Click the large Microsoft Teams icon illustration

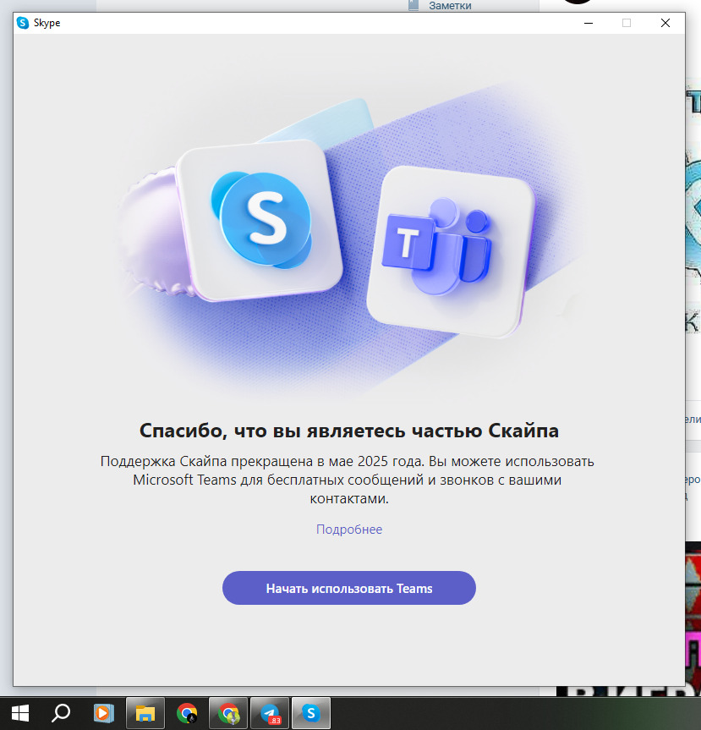[451, 252]
